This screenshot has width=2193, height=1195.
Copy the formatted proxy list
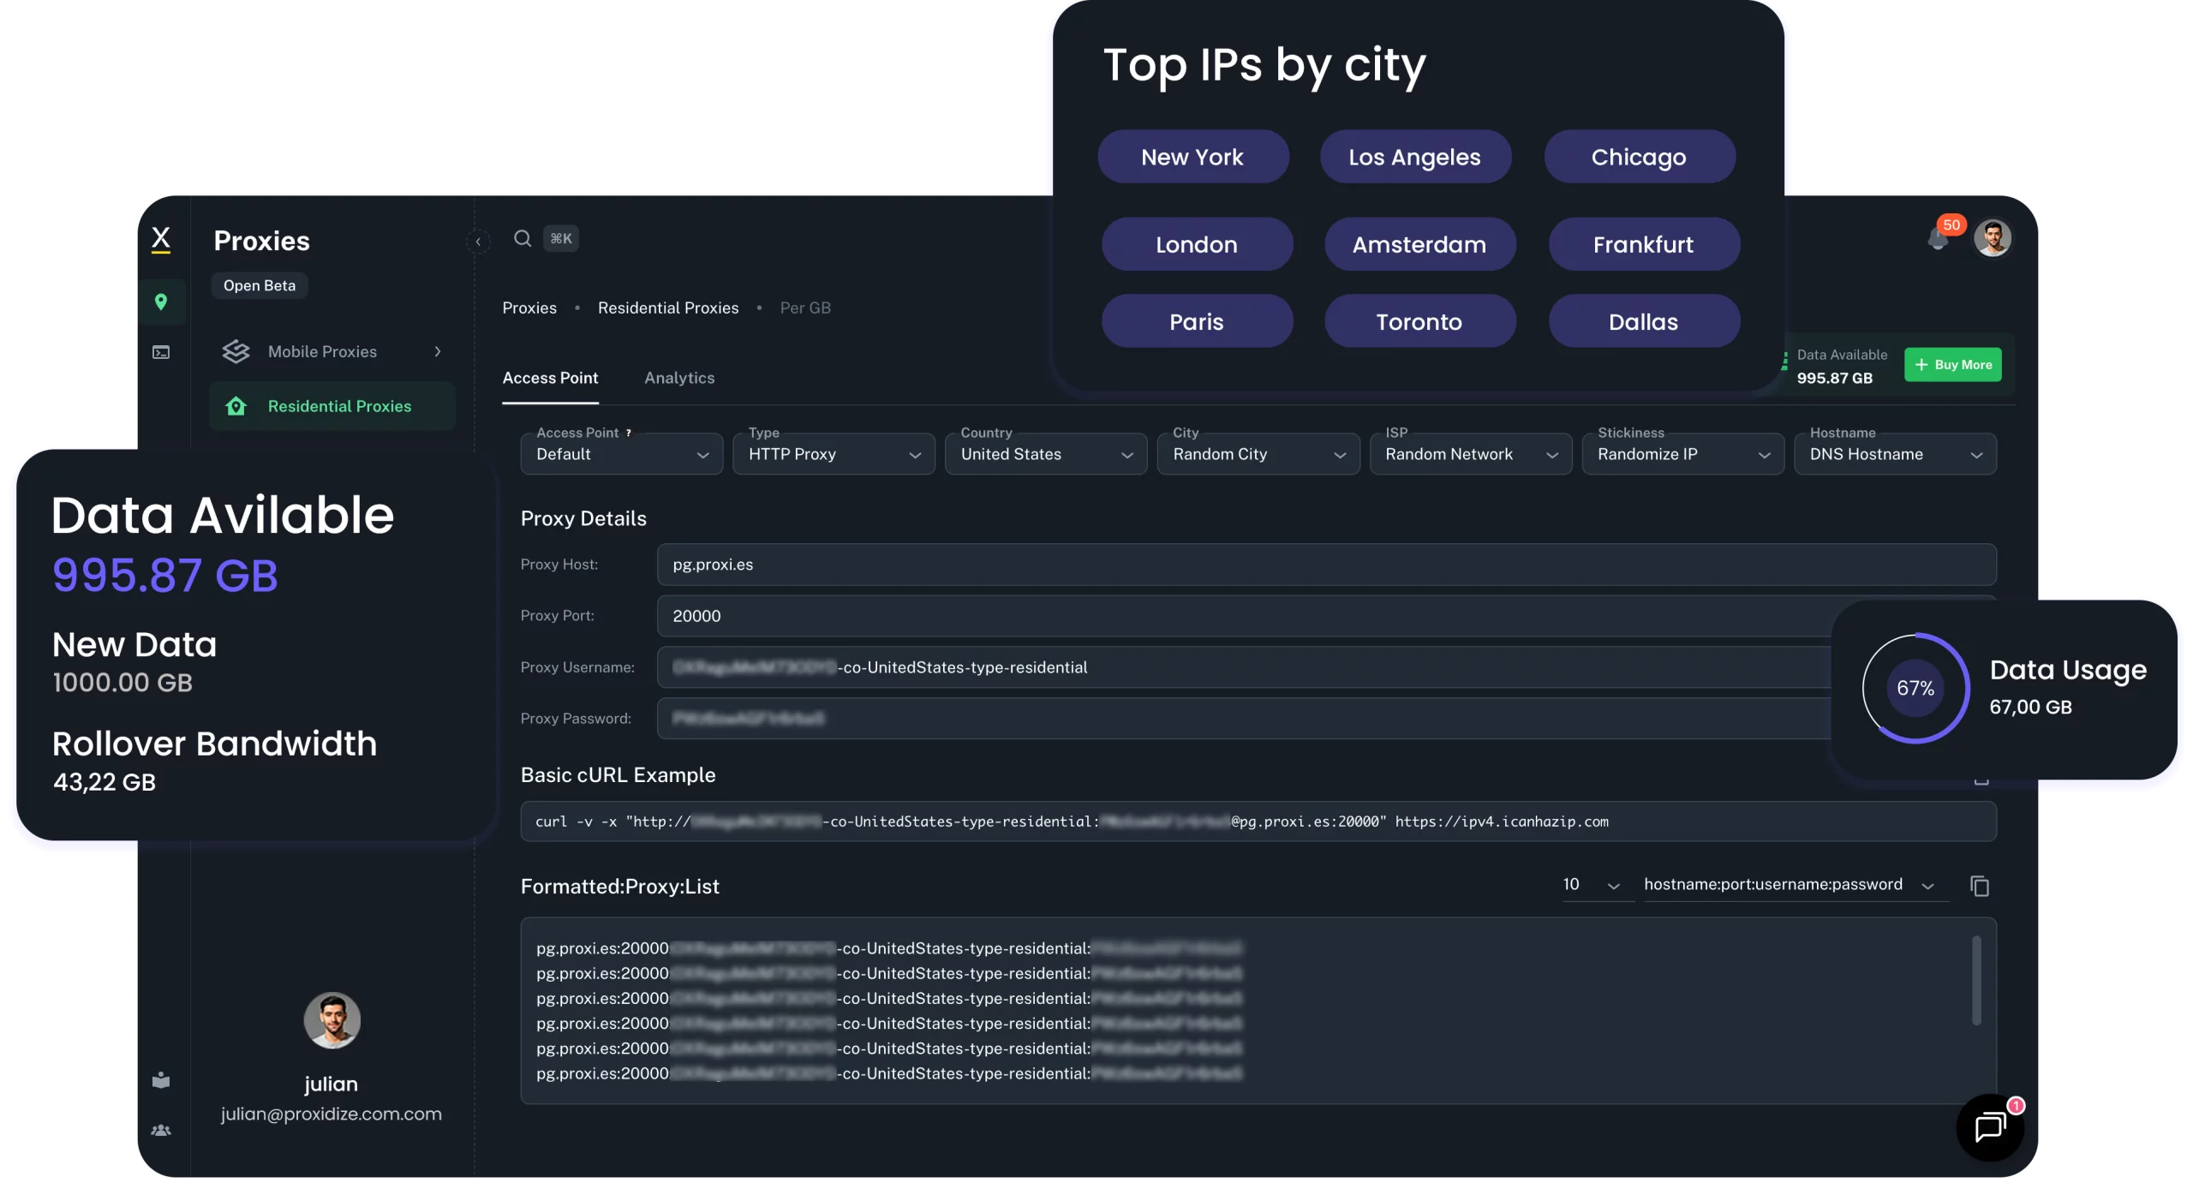[1979, 886]
